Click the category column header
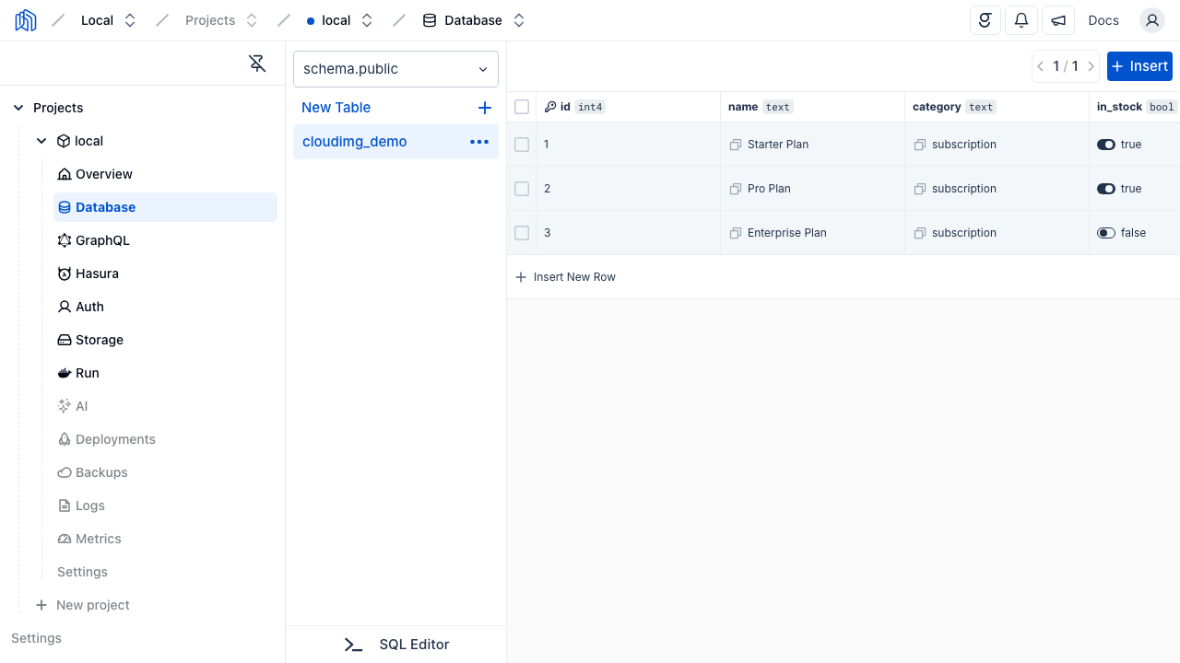 (997, 107)
